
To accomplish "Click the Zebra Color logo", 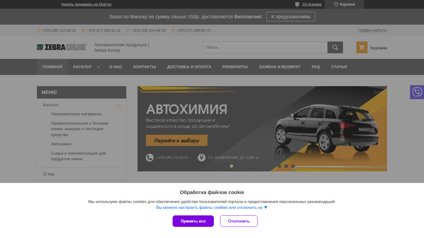I will click(x=61, y=47).
